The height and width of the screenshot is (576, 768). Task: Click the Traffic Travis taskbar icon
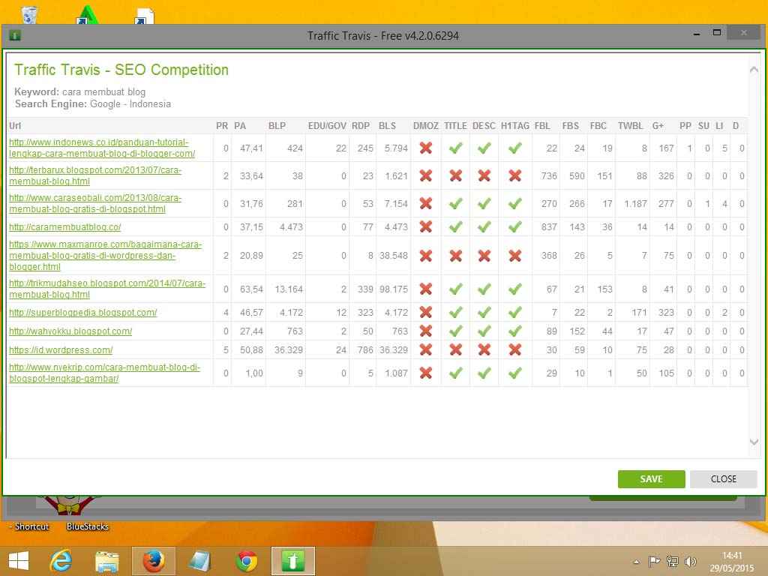[293, 561]
